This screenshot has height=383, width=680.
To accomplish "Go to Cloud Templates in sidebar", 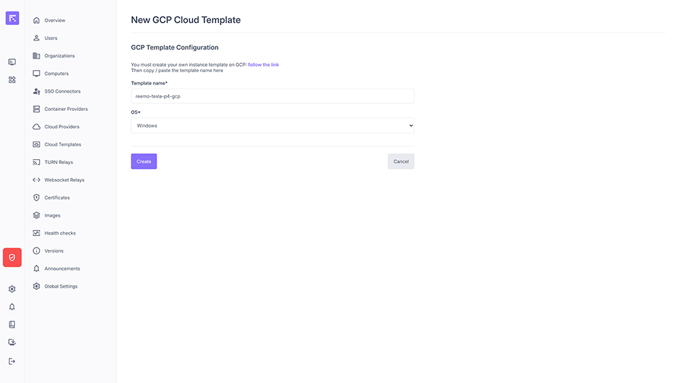I will pos(62,145).
